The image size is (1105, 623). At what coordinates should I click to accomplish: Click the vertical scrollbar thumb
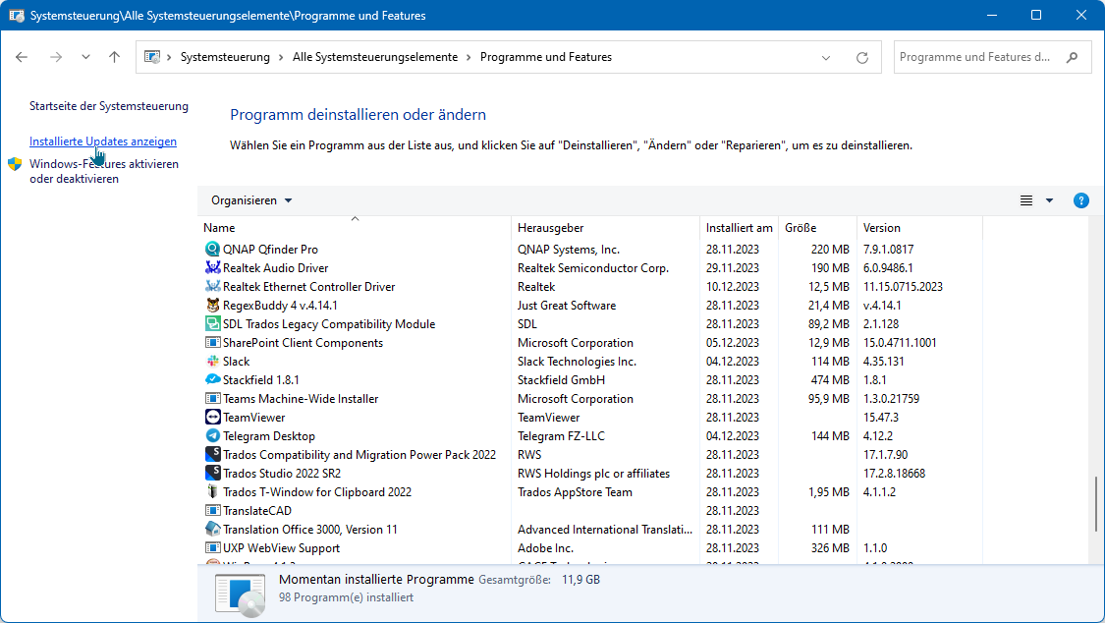(1096, 504)
